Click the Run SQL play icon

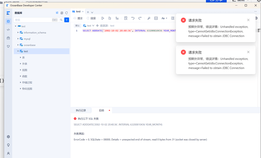point(103,18)
